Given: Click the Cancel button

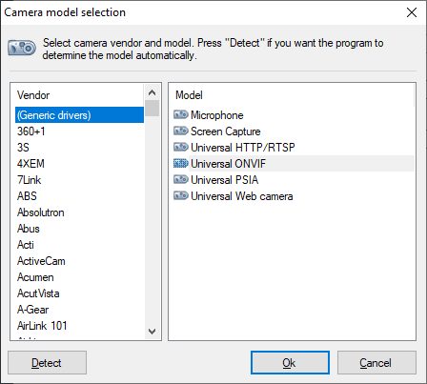Looking at the screenshot, I should point(376,363).
